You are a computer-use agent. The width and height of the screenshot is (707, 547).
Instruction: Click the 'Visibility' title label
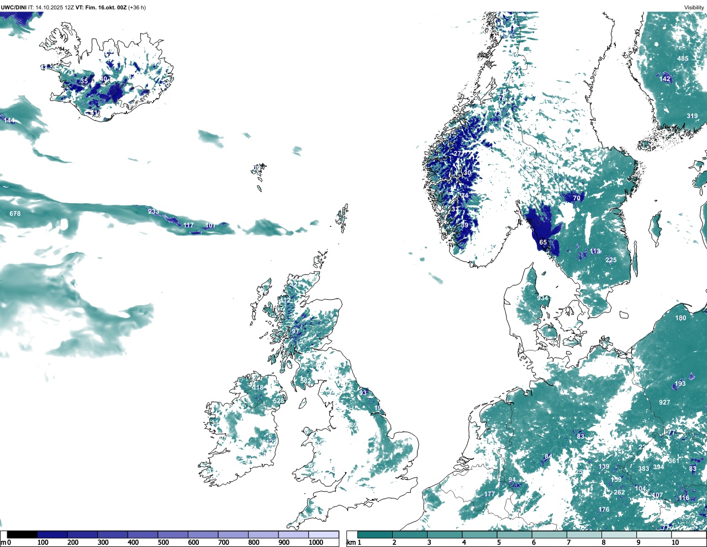coord(694,8)
